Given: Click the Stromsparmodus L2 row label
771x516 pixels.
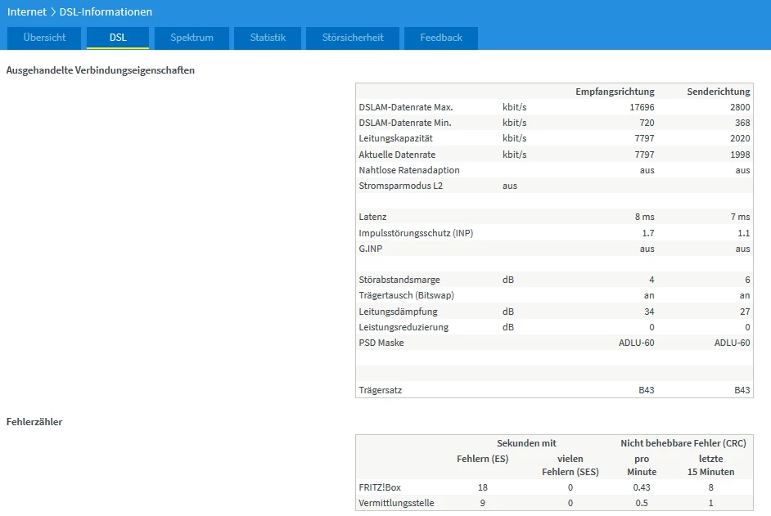Looking at the screenshot, I should [x=400, y=186].
